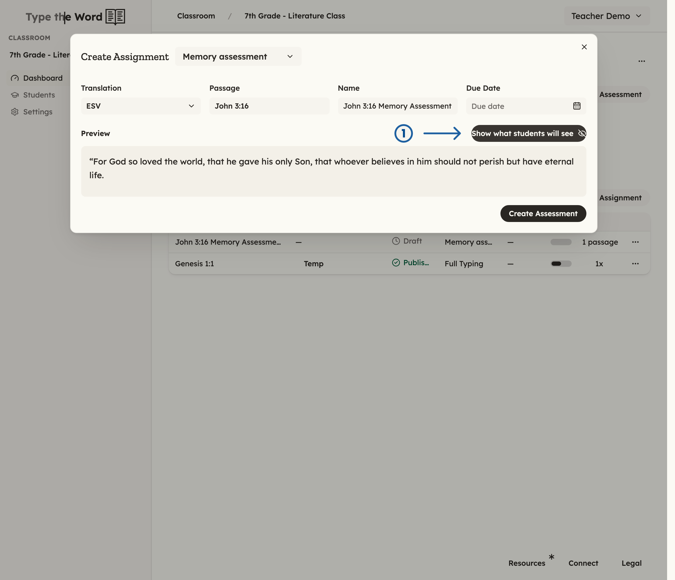Open the Teacher Demo account dropdown
The image size is (675, 580).
(x=607, y=16)
